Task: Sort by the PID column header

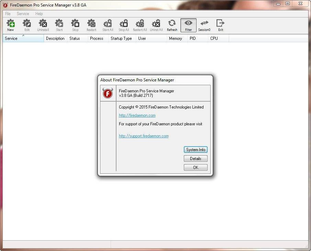Action: coord(198,38)
